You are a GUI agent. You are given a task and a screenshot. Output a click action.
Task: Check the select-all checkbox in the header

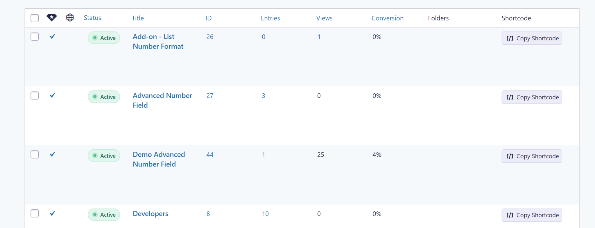click(x=35, y=18)
